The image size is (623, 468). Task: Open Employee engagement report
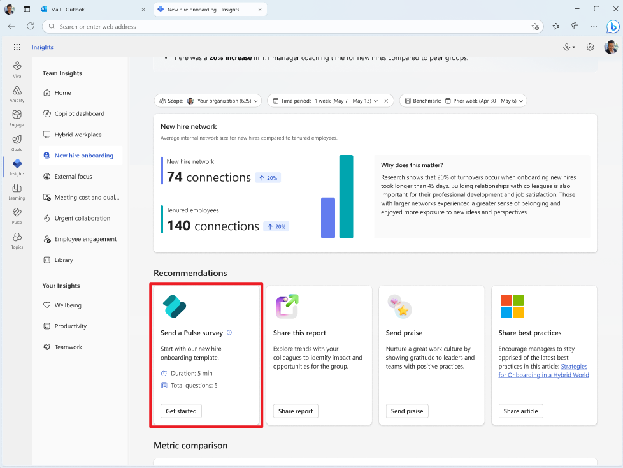point(81,239)
